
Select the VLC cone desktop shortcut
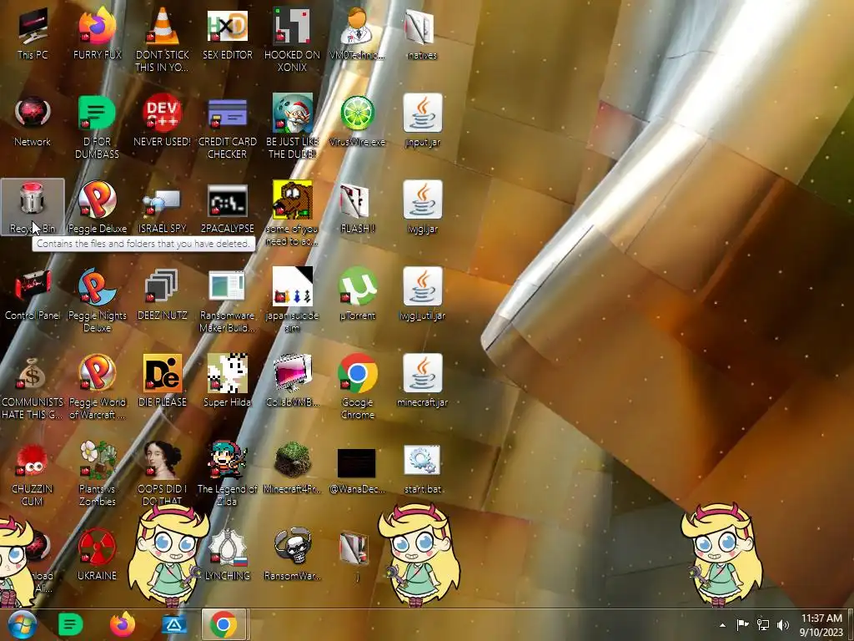point(163,39)
